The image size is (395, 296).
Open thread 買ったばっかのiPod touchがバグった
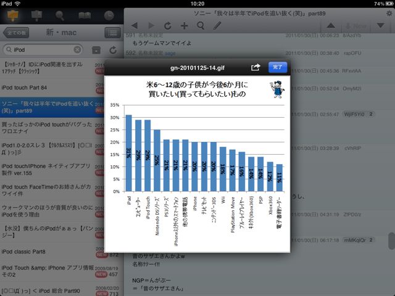pos(52,128)
